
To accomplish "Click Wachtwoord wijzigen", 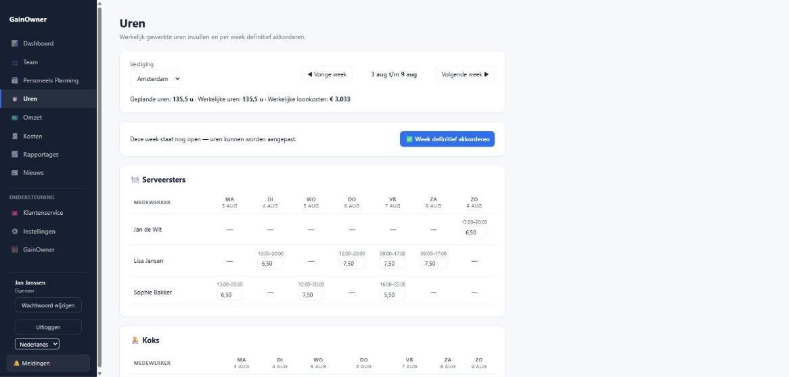I will 48,305.
